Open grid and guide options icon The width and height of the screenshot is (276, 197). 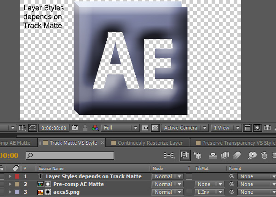[23, 128]
